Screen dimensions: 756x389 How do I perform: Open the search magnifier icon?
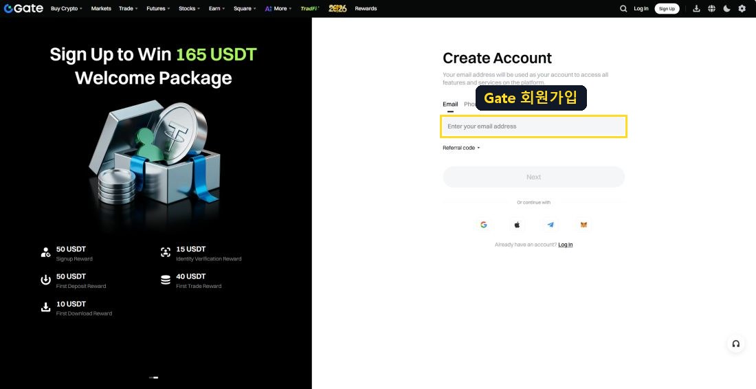tap(623, 9)
